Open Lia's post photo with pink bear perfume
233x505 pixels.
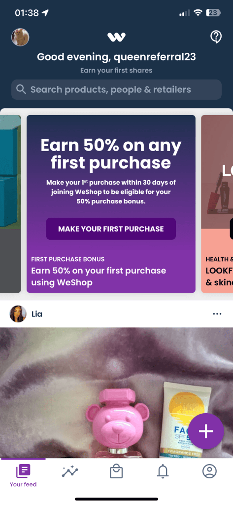click(116, 392)
